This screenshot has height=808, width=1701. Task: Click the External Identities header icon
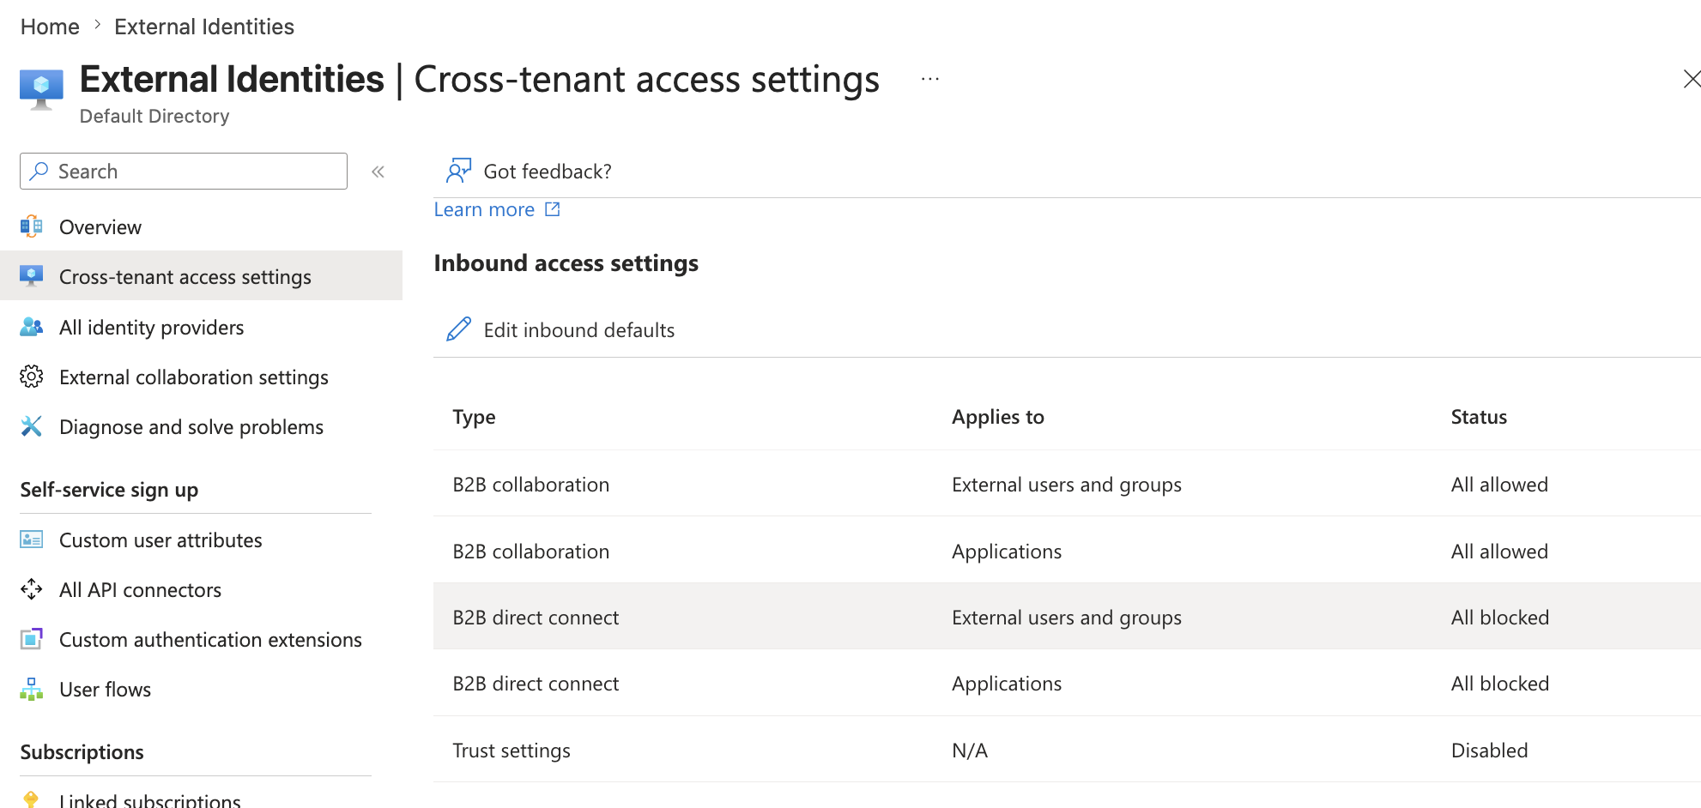41,89
